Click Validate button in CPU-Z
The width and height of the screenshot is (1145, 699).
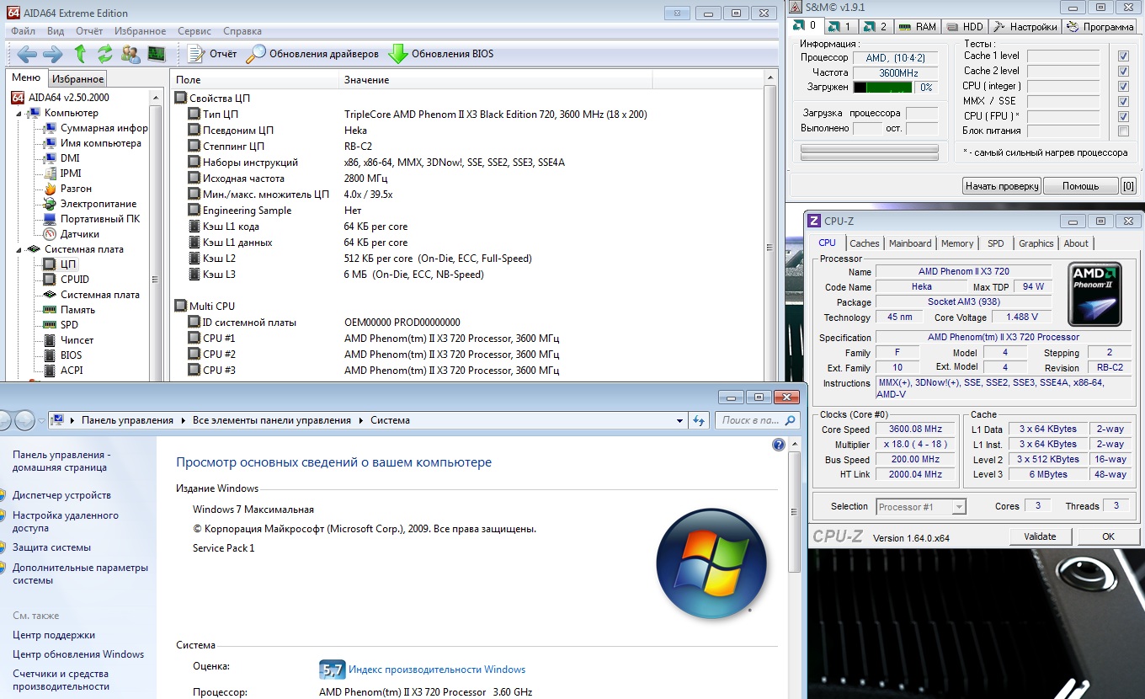1040,536
